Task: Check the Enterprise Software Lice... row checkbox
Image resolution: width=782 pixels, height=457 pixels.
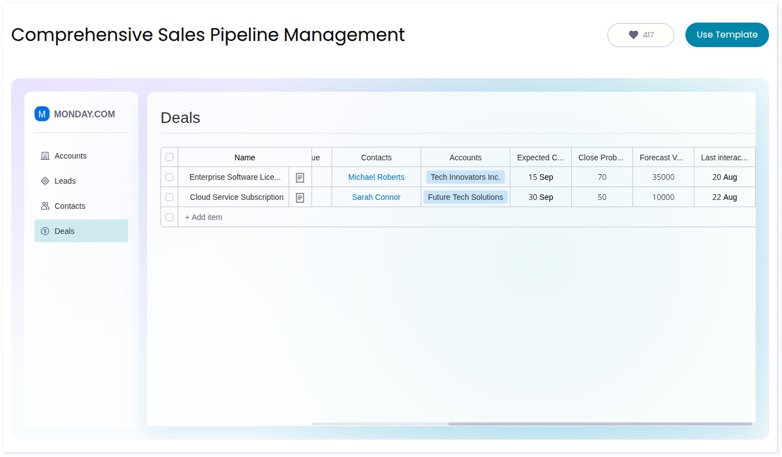Action: tap(169, 177)
